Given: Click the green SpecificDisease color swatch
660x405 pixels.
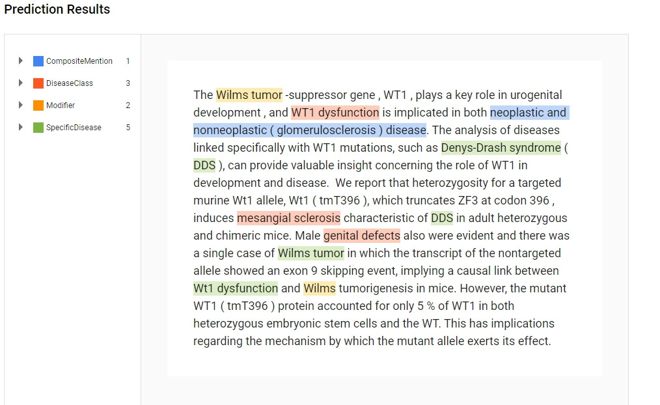Looking at the screenshot, I should click(38, 127).
